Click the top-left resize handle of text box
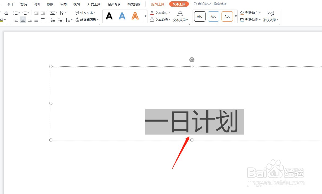 (51, 66)
